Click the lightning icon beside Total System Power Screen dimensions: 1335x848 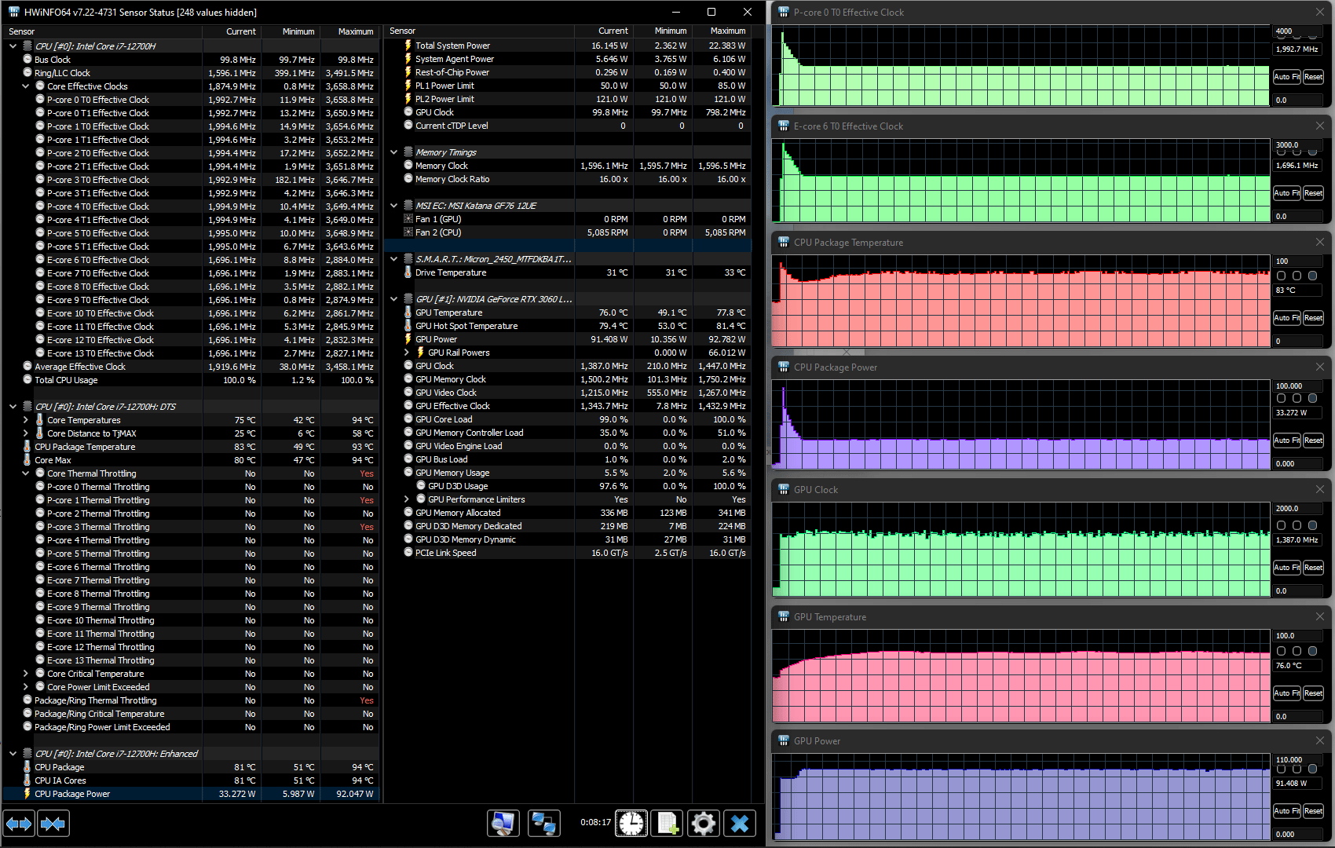(408, 46)
